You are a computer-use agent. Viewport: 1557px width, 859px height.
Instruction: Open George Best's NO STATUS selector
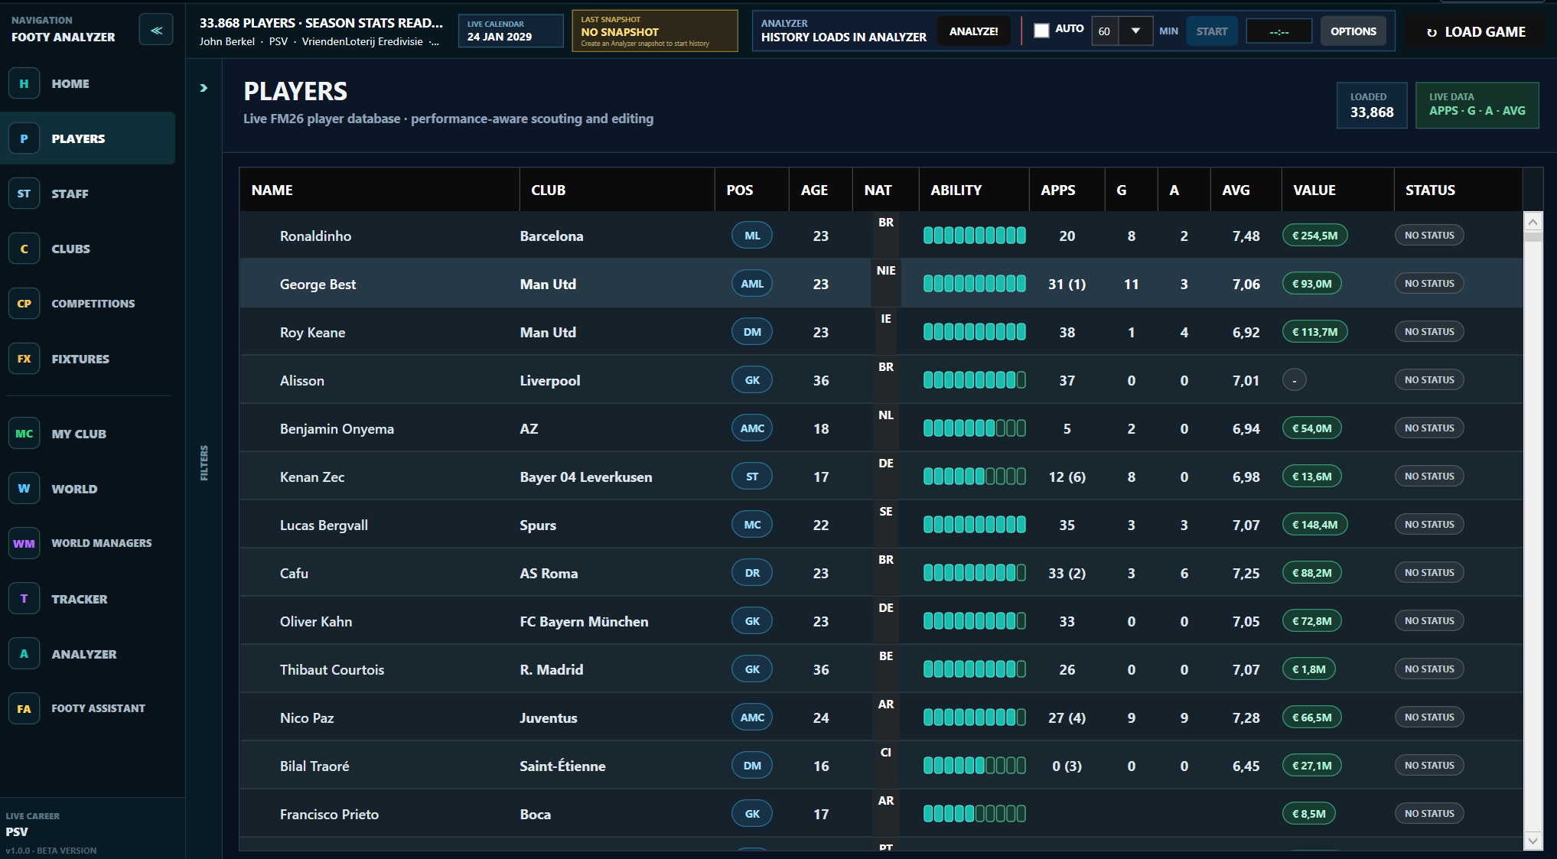pyautogui.click(x=1429, y=284)
